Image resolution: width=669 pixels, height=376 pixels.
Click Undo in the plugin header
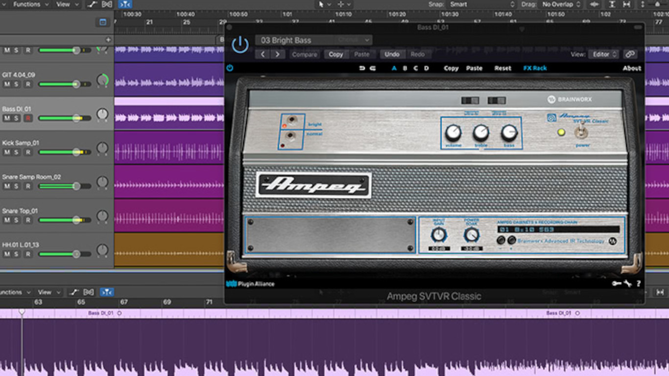tap(392, 54)
